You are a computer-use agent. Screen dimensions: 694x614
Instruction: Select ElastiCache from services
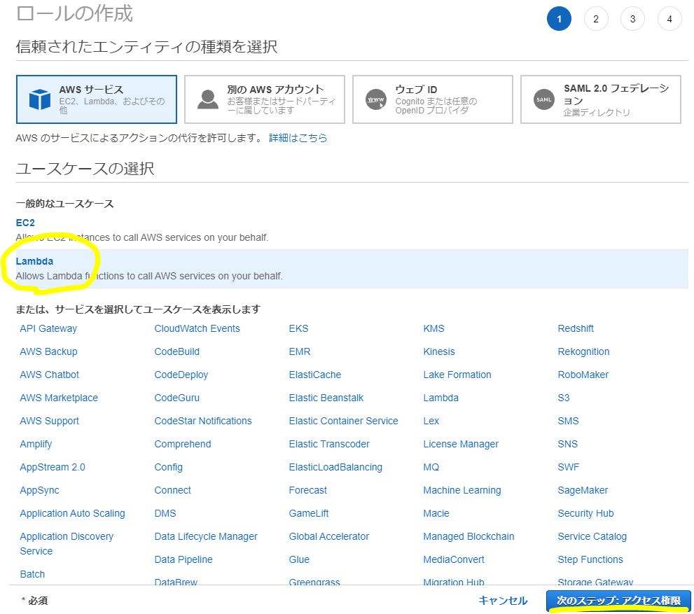coord(315,375)
